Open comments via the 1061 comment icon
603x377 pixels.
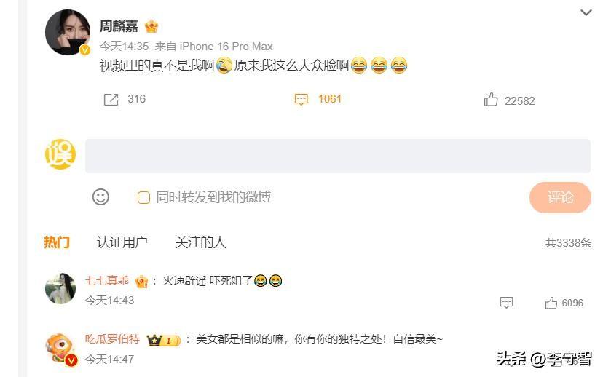point(301,100)
